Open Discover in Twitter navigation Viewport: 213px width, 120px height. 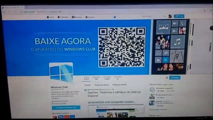click(90, 17)
